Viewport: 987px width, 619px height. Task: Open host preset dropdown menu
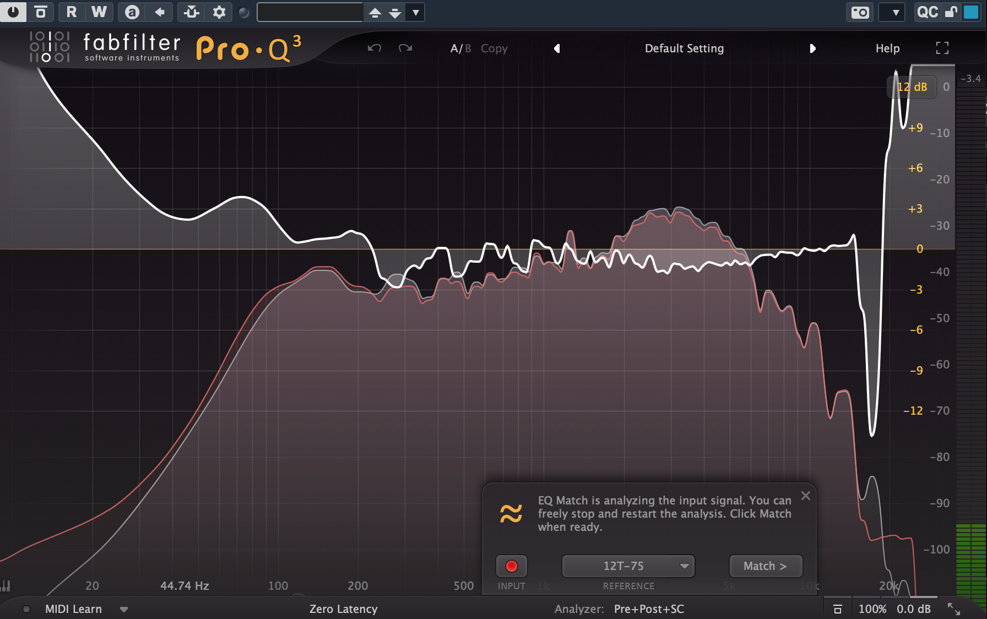tap(416, 12)
